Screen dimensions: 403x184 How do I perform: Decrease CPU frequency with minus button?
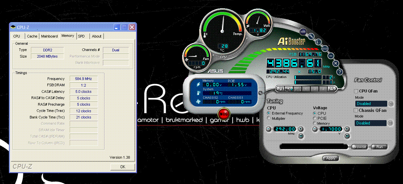coord(269,129)
